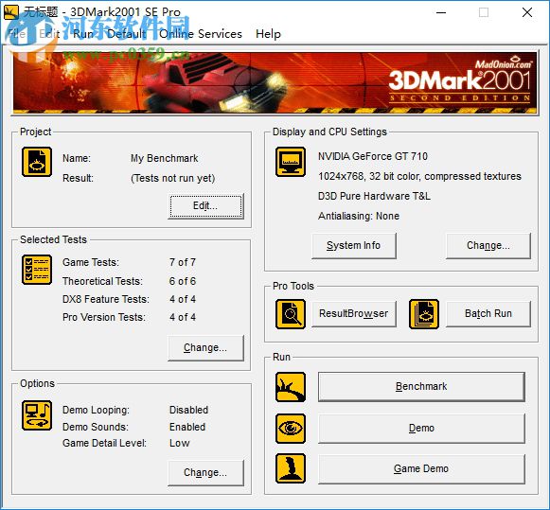Open System Info
The height and width of the screenshot is (510, 550).
pos(354,246)
